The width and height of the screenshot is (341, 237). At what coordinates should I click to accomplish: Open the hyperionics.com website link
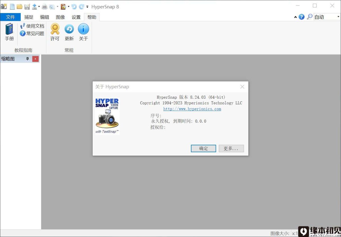[192, 109]
